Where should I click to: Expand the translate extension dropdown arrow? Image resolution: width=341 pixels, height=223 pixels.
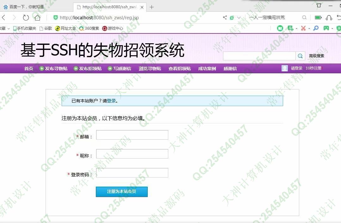coord(297,28)
